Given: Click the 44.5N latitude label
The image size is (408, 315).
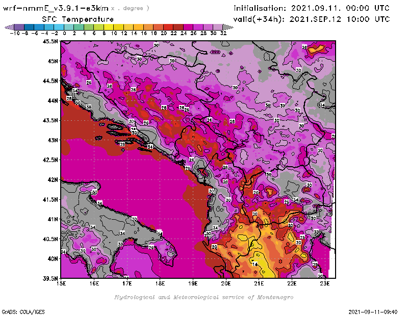Looking at the screenshot, I should point(50,81).
